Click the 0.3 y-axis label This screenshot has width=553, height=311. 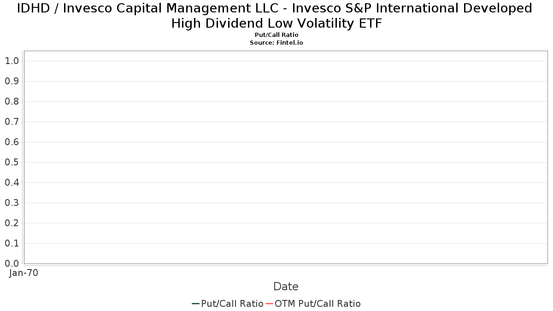(x=12, y=203)
